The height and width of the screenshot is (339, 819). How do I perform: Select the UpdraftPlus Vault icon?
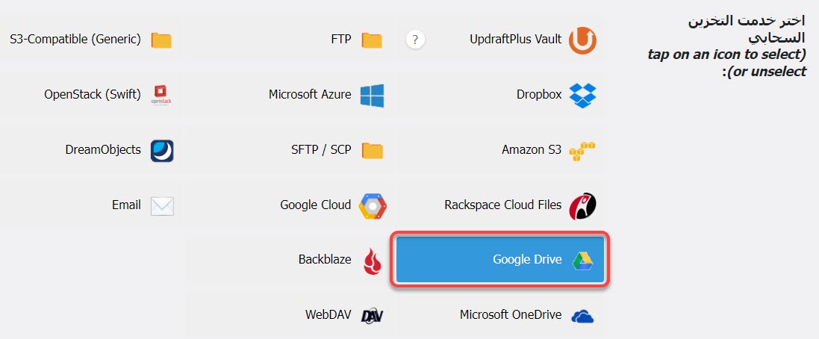(x=582, y=40)
